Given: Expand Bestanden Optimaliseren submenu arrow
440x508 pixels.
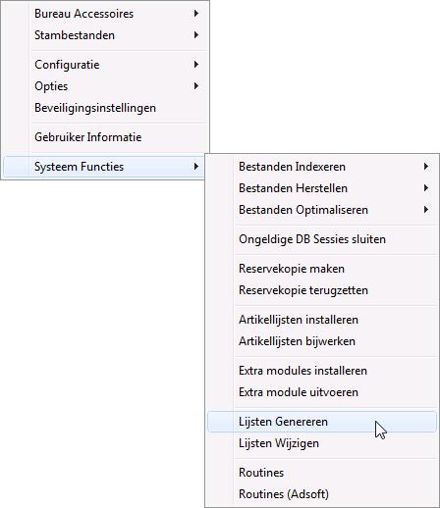Looking at the screenshot, I should click(425, 210).
